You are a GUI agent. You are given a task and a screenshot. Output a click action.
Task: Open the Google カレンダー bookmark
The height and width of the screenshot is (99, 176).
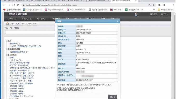[x=33, y=10]
